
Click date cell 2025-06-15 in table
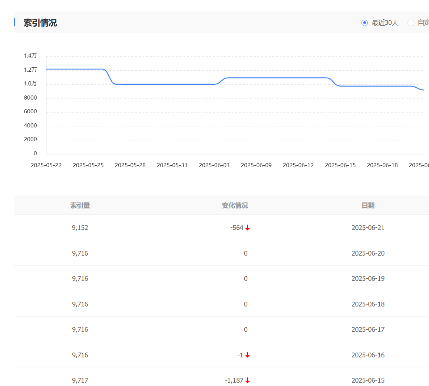click(368, 380)
